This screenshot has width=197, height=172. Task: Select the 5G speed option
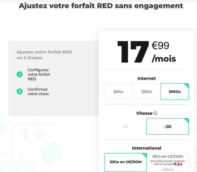tap(167, 127)
